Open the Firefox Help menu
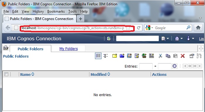Screen dimensions: 205x112 pos(84,11)
